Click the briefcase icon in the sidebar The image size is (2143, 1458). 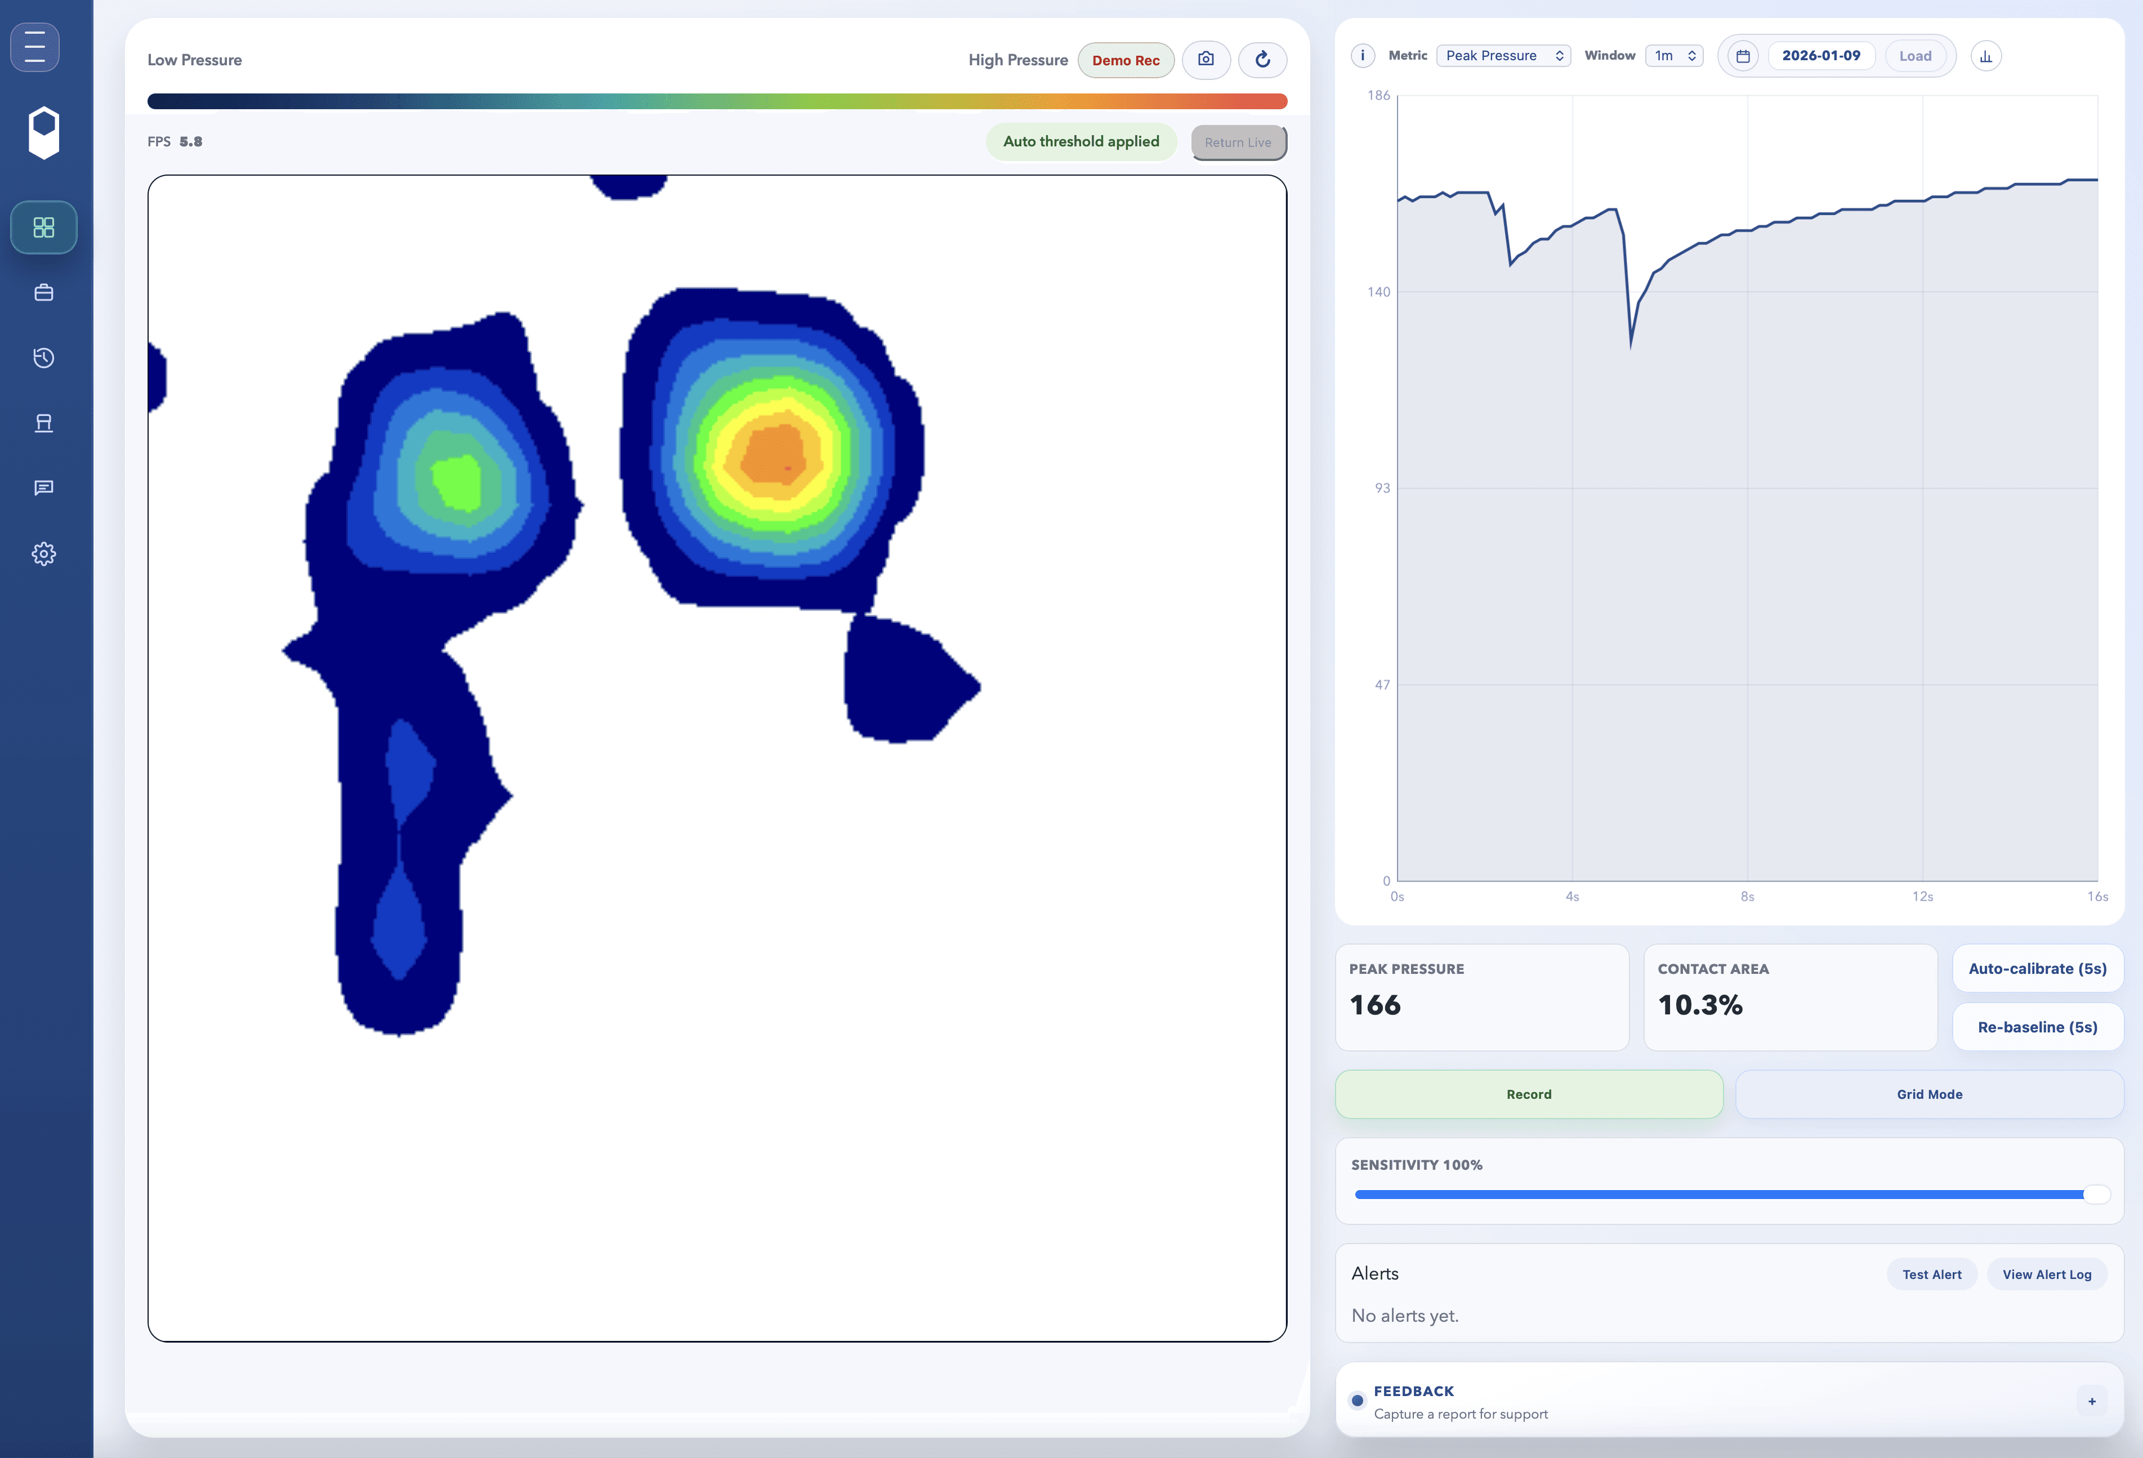pos(43,292)
